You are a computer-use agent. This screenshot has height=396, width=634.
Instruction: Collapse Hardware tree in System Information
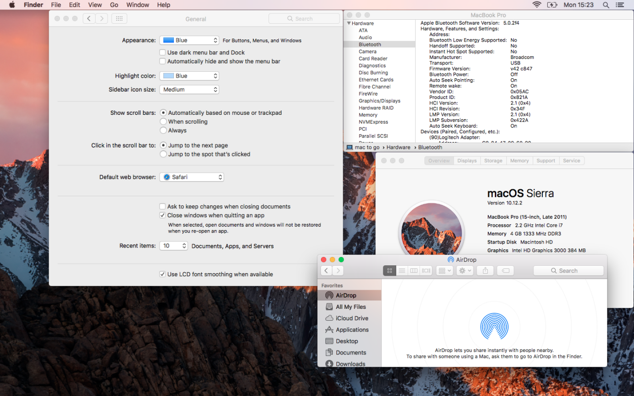tap(349, 23)
